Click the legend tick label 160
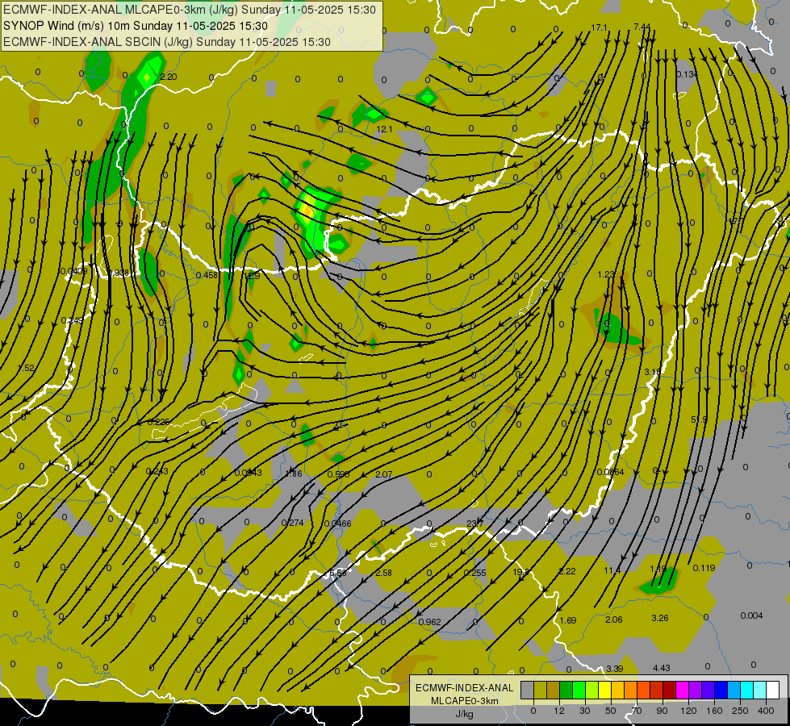The width and height of the screenshot is (790, 726). (714, 711)
